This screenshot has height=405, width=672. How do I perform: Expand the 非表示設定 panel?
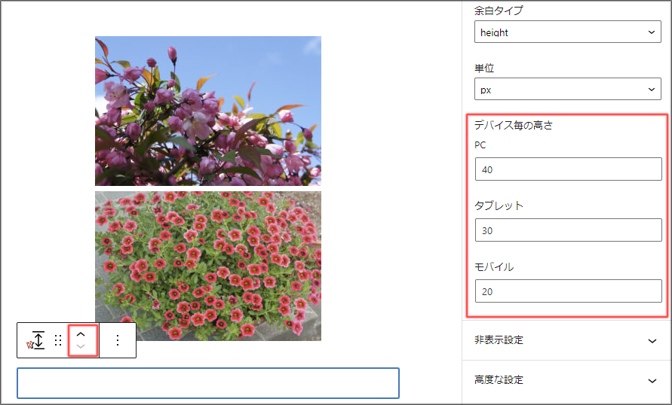point(566,340)
